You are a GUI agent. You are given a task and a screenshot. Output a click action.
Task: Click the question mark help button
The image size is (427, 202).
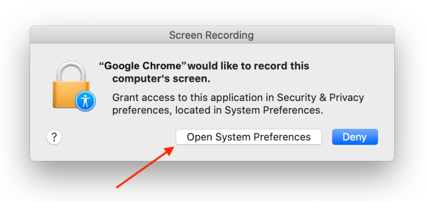54,137
